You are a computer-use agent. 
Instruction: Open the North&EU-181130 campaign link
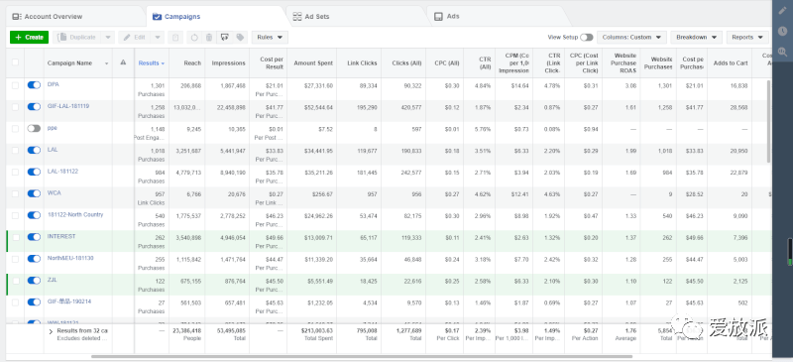click(70, 258)
